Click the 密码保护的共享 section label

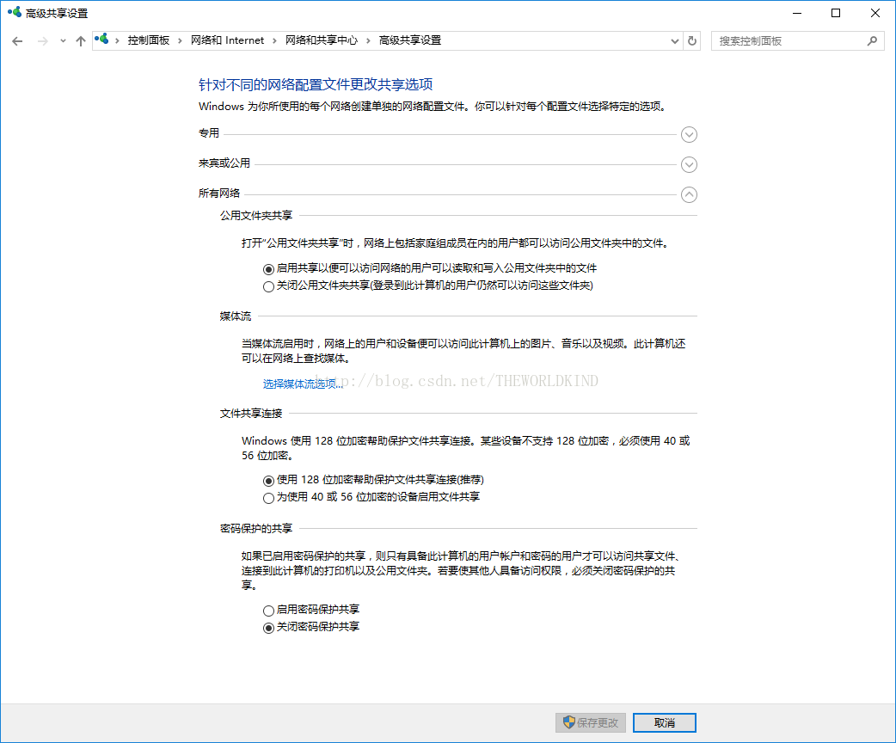[x=256, y=529]
